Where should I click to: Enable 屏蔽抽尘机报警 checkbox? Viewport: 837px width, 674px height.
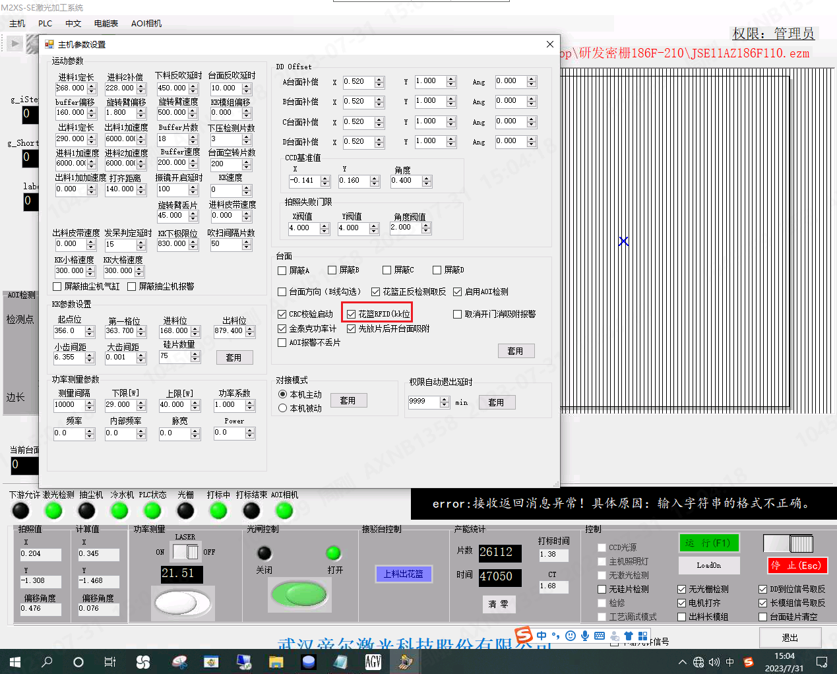[x=132, y=286]
